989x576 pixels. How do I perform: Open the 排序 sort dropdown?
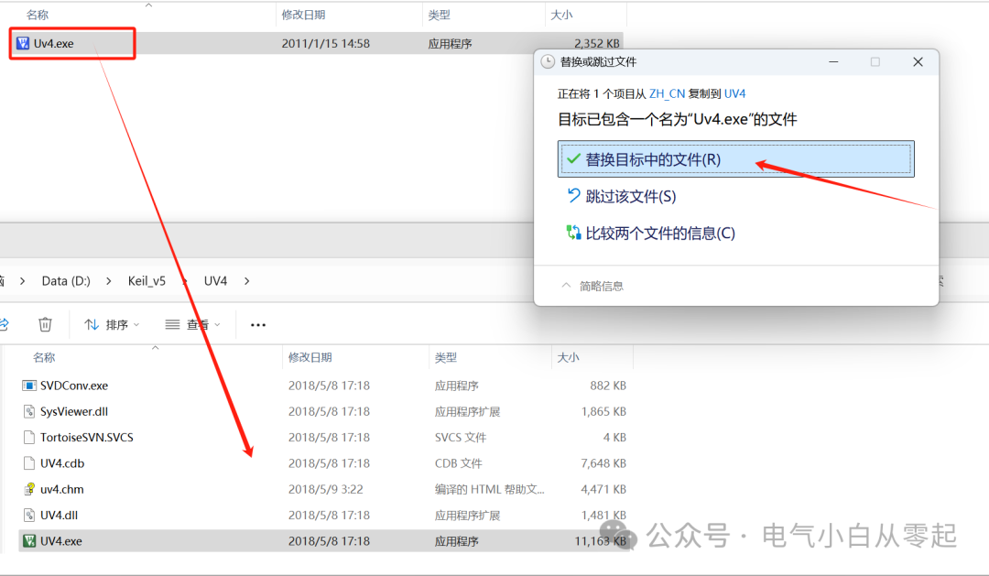(x=111, y=324)
